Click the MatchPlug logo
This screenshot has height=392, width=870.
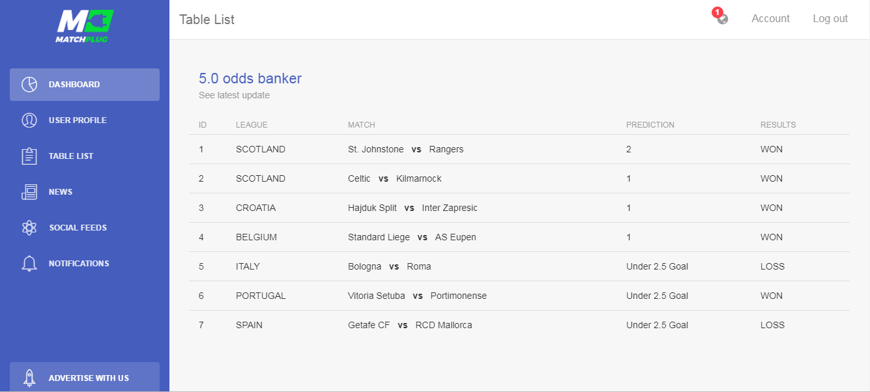(x=85, y=26)
